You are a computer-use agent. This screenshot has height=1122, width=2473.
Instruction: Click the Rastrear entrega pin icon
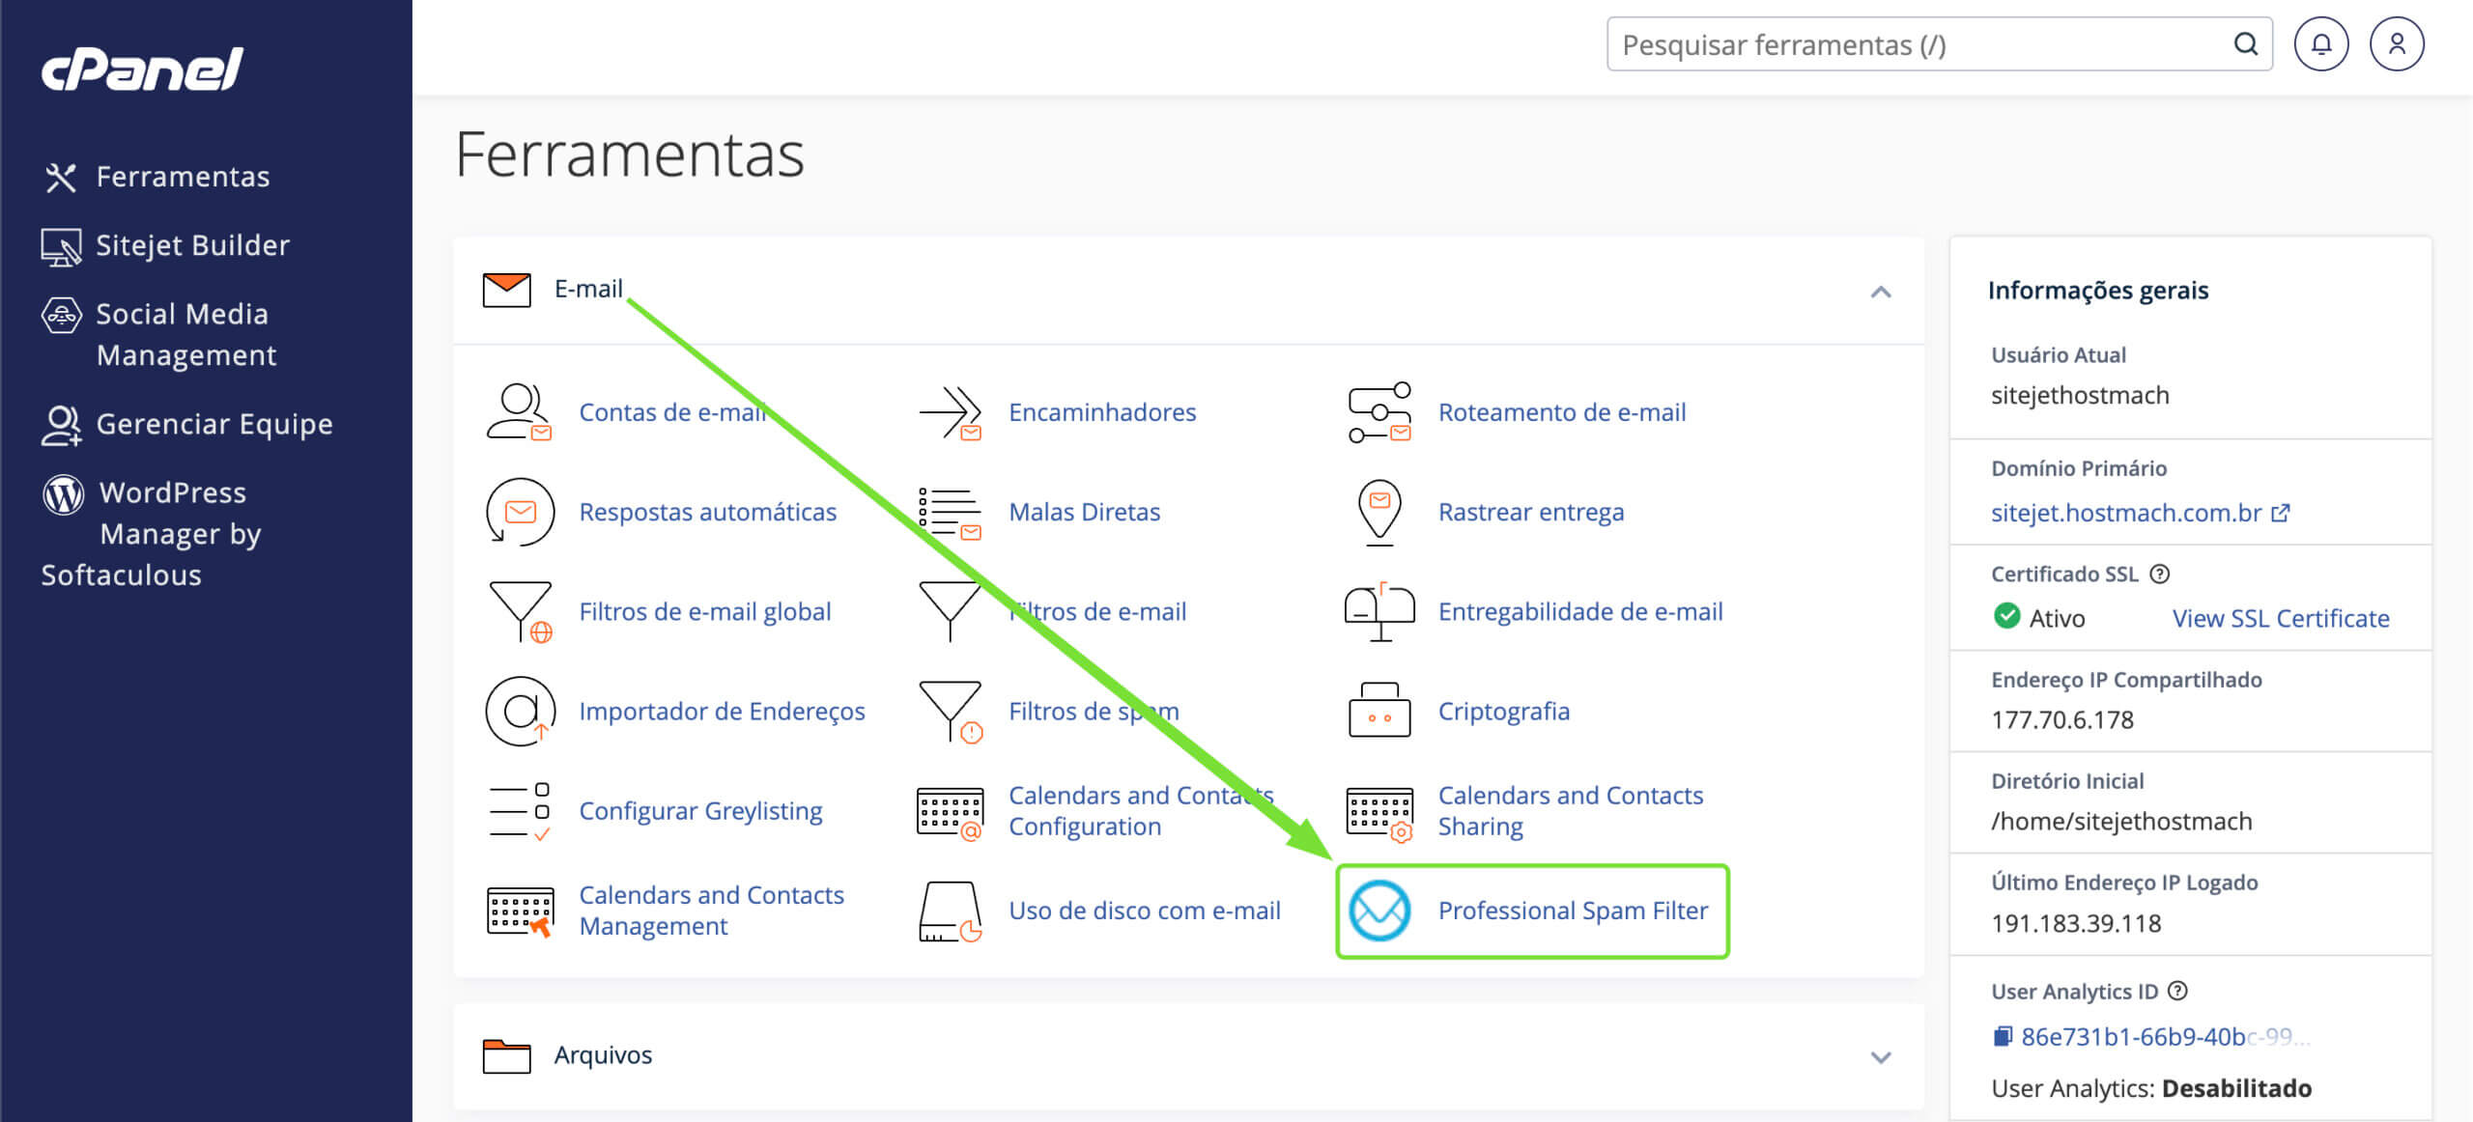1379,513
